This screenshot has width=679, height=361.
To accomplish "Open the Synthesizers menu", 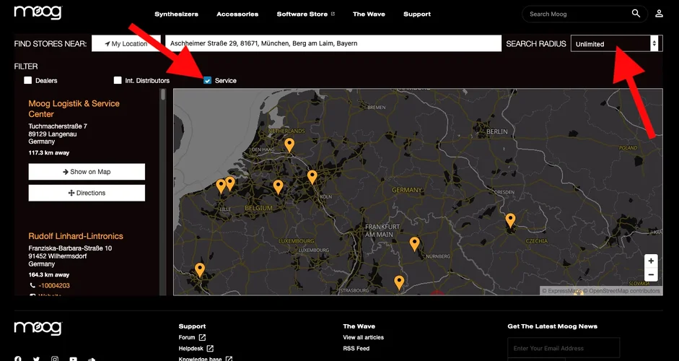I will (176, 14).
